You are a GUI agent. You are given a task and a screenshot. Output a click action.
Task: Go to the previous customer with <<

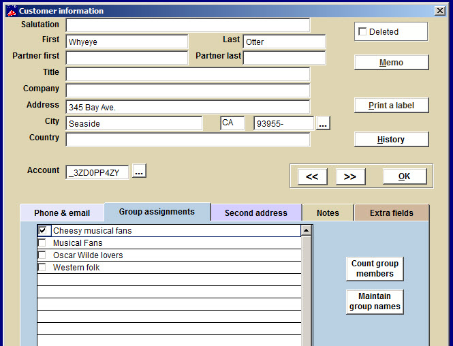pyautogui.click(x=312, y=176)
